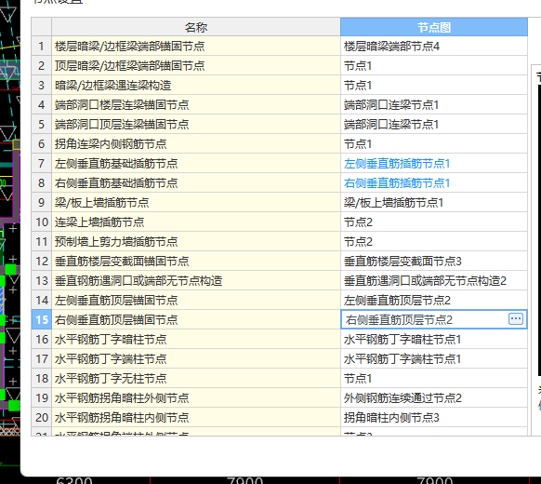Click row number 12 header
The height and width of the screenshot is (484, 541).
pos(42,261)
